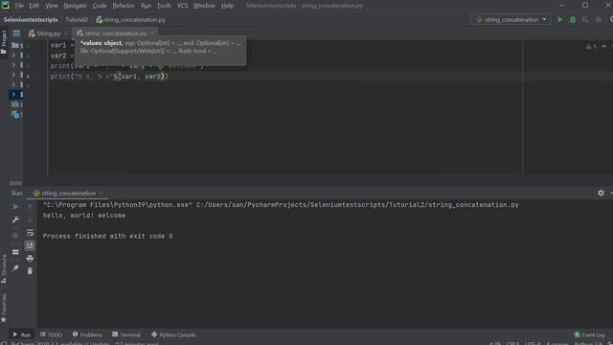The height and width of the screenshot is (345, 613).
Task: Start debugging with the green bug icon
Action: (x=573, y=19)
